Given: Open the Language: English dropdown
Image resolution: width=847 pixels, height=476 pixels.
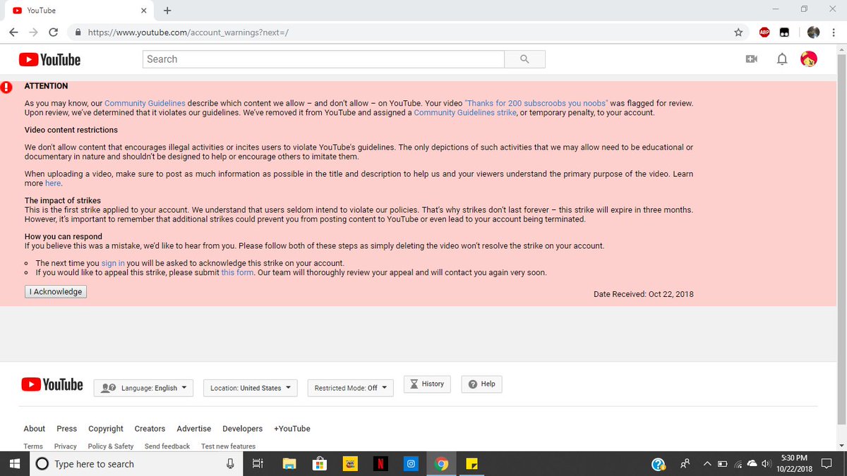Looking at the screenshot, I should [143, 388].
